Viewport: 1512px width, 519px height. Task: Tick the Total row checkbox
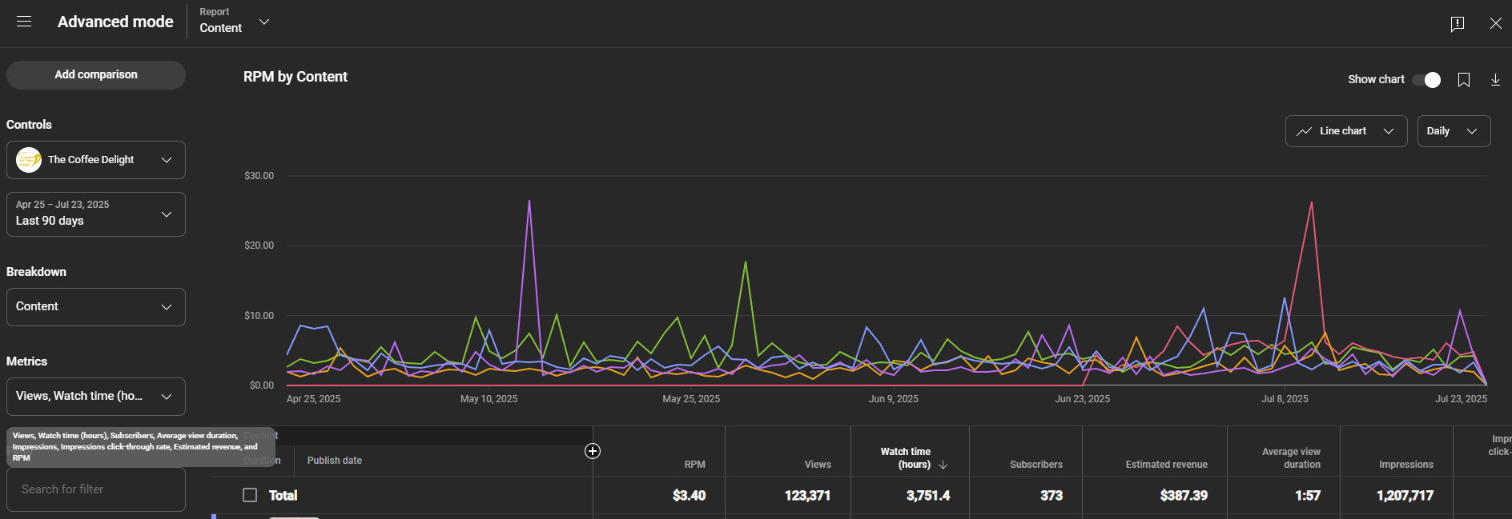(250, 495)
